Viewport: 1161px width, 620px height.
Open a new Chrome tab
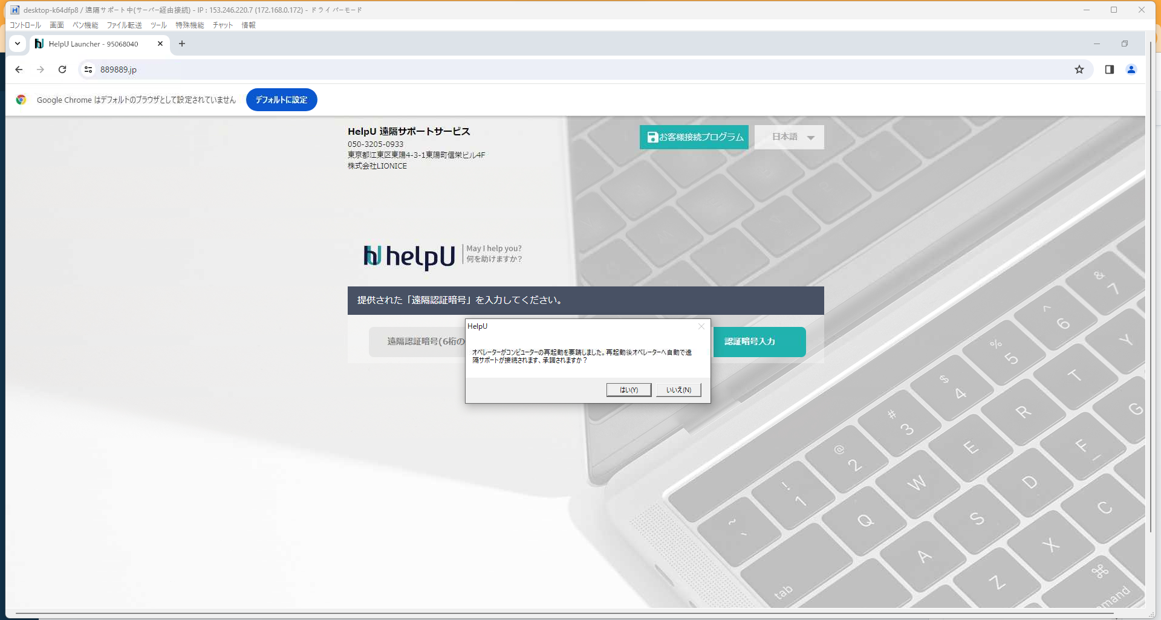pyautogui.click(x=182, y=44)
